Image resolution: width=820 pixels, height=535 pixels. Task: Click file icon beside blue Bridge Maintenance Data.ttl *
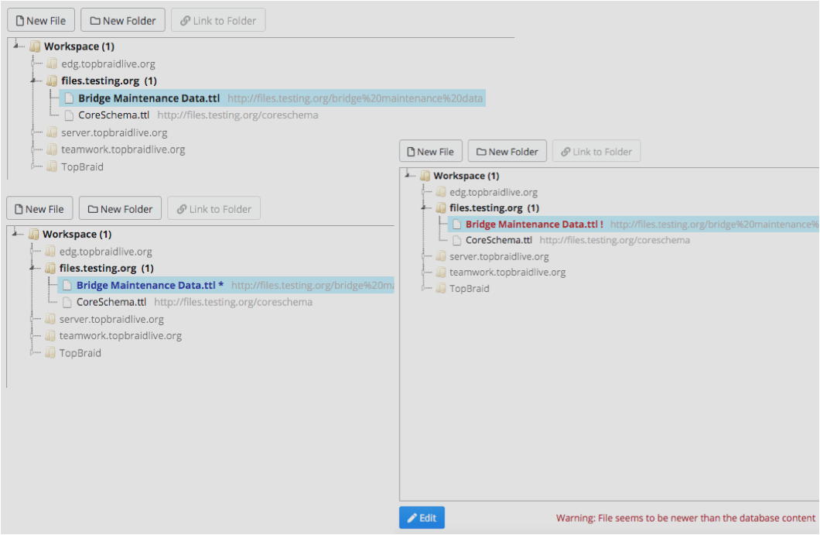(67, 286)
